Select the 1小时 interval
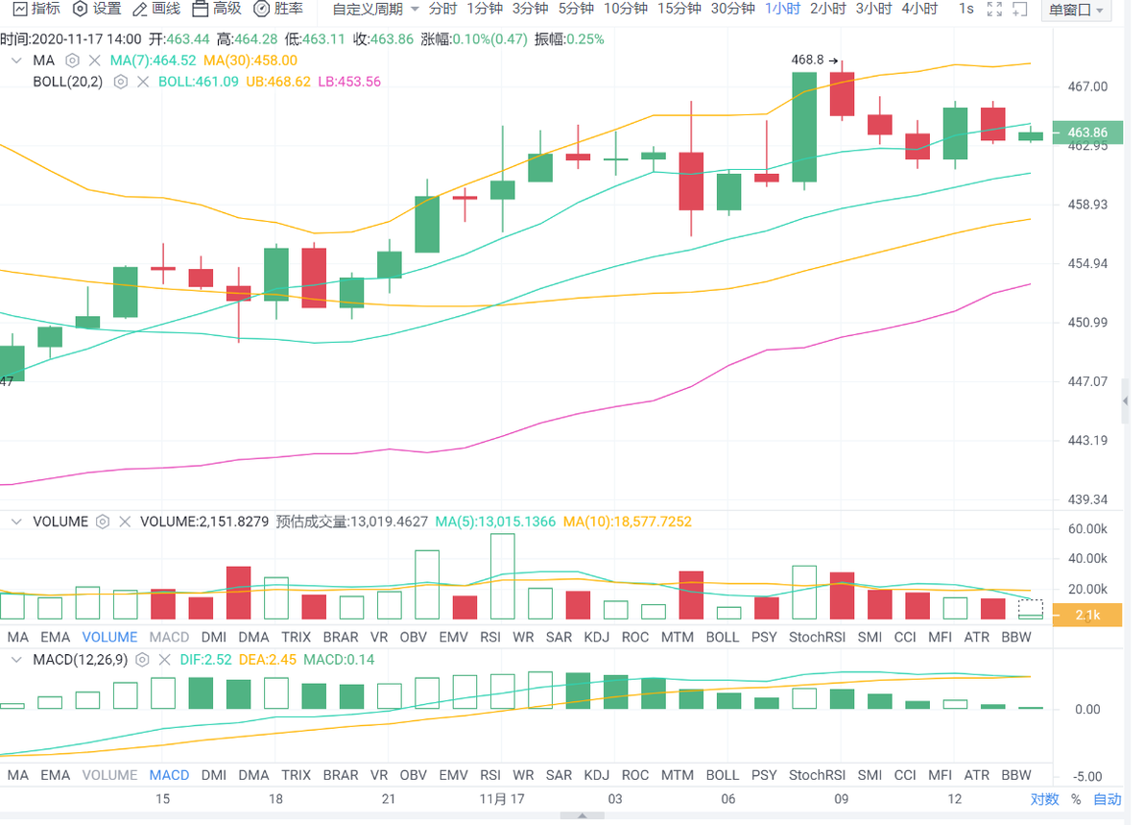Screen dimensions: 1144x825 [783, 9]
